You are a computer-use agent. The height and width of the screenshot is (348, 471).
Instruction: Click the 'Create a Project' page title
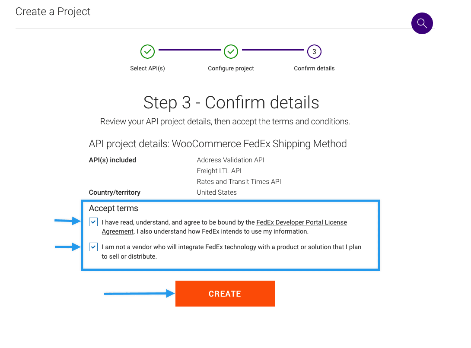coord(53,12)
